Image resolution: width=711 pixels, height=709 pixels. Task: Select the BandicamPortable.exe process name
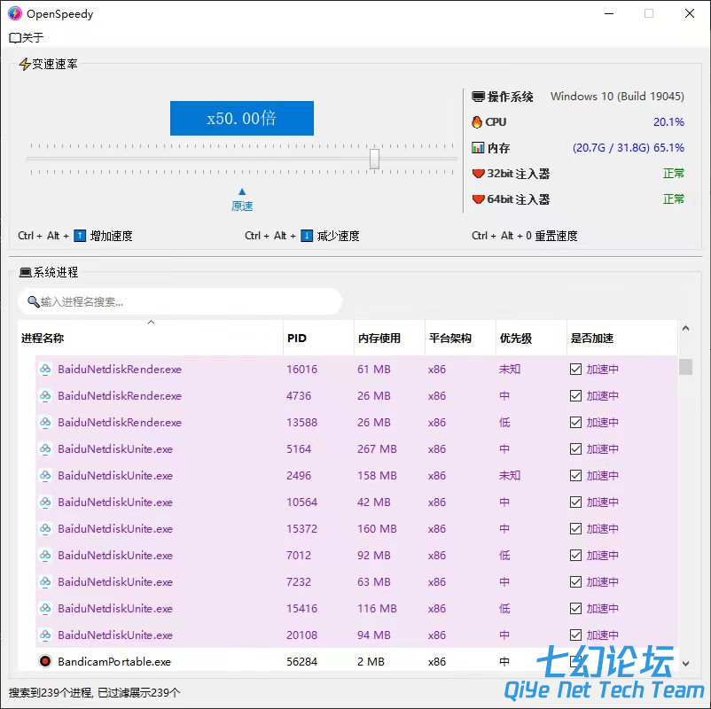[x=114, y=662]
